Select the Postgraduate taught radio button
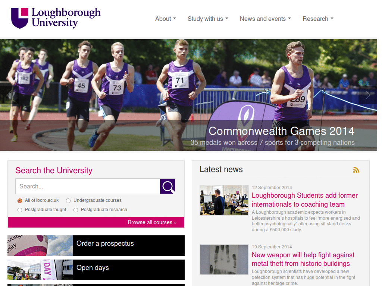The image size is (382, 286). click(20, 210)
